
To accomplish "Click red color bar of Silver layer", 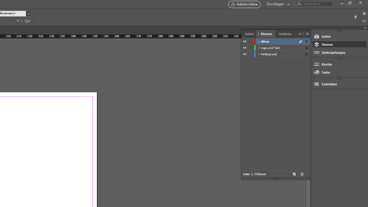I will click(x=255, y=42).
